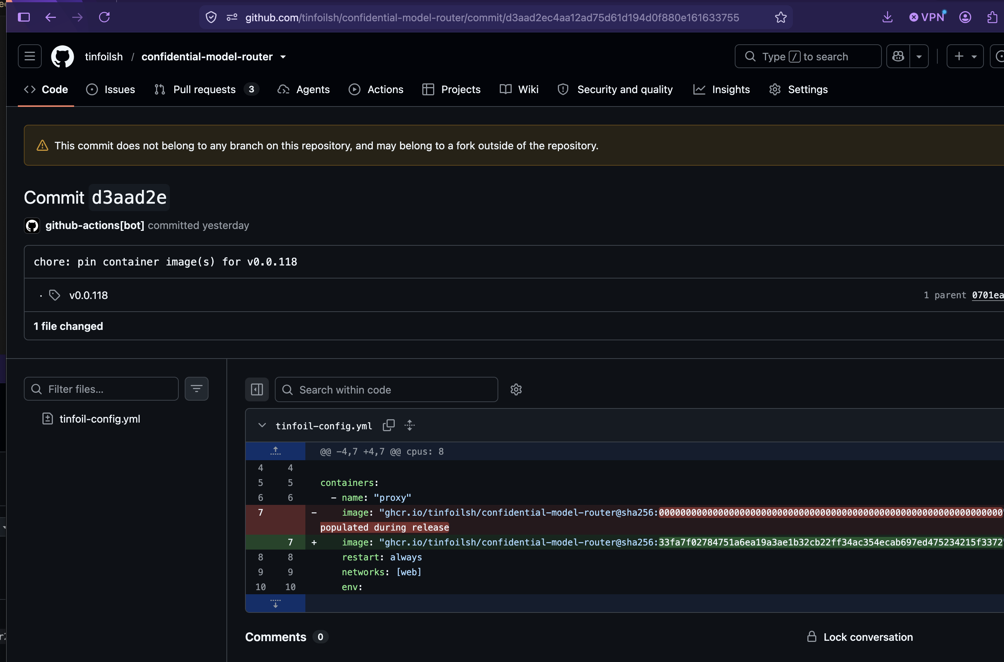The width and height of the screenshot is (1004, 662).
Task: Click the github-actions[bot] avatar
Action: click(x=32, y=226)
